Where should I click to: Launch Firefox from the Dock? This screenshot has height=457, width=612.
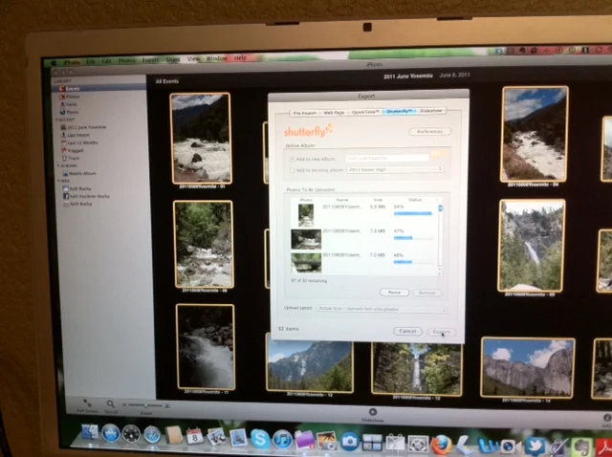coord(442,445)
